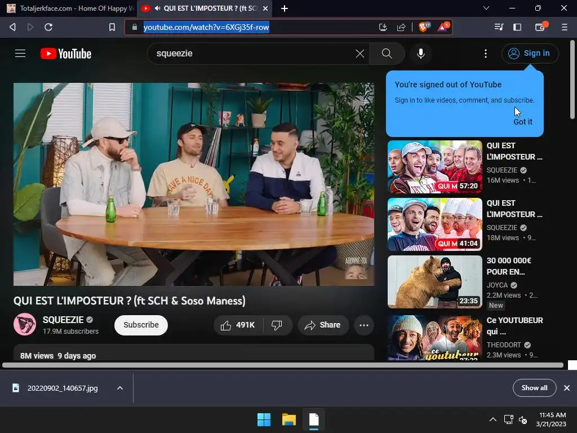Switch to the Totaljerkface.com tab

click(70, 8)
